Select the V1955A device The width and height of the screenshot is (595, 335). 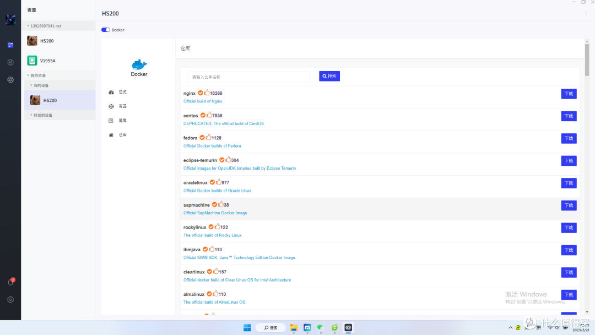(x=59, y=61)
